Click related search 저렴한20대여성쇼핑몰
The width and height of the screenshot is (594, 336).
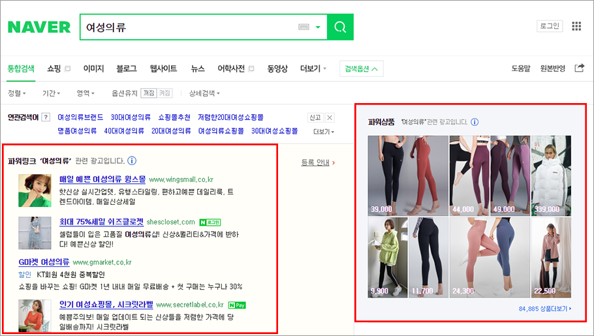click(230, 117)
